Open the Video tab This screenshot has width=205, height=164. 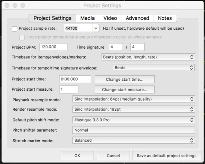point(110,18)
